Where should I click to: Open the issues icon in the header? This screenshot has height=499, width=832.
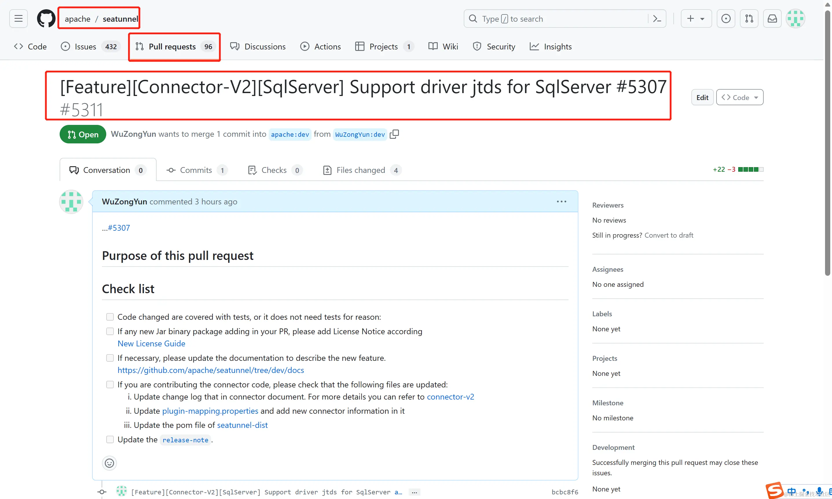pyautogui.click(x=725, y=19)
